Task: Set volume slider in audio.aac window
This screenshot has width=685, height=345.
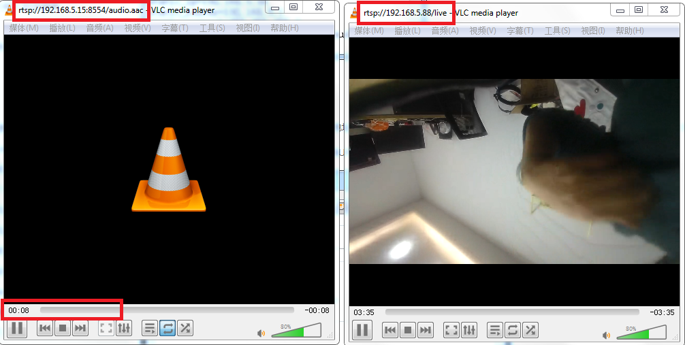Action: 296,331
